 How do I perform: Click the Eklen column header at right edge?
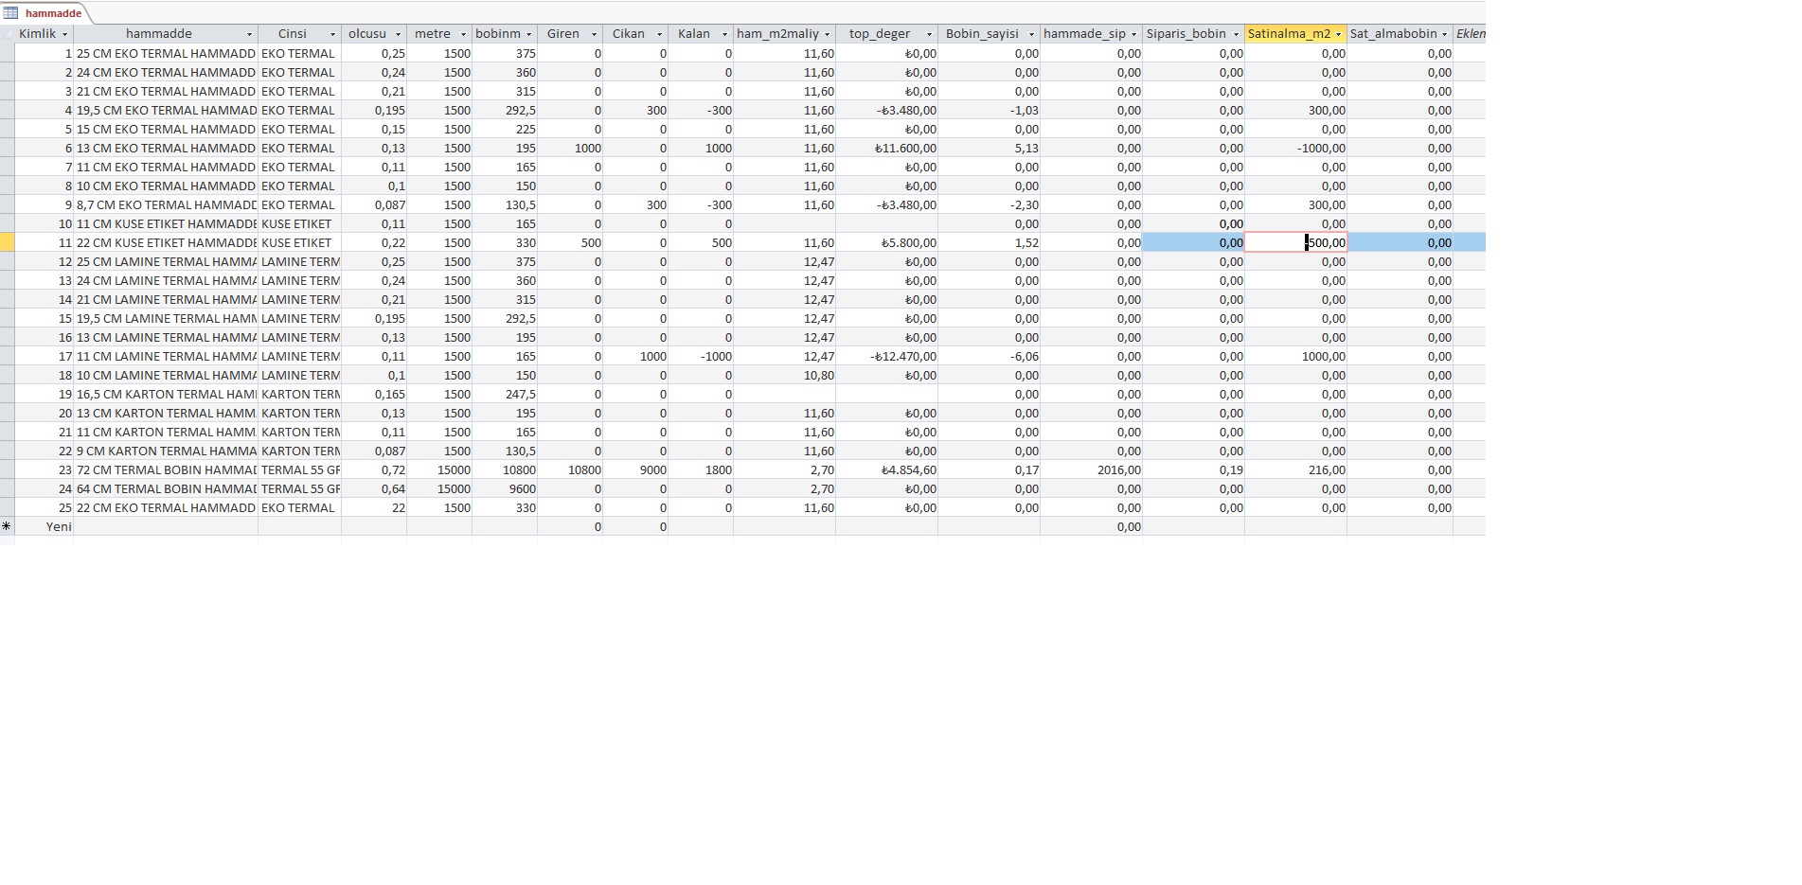(1470, 34)
